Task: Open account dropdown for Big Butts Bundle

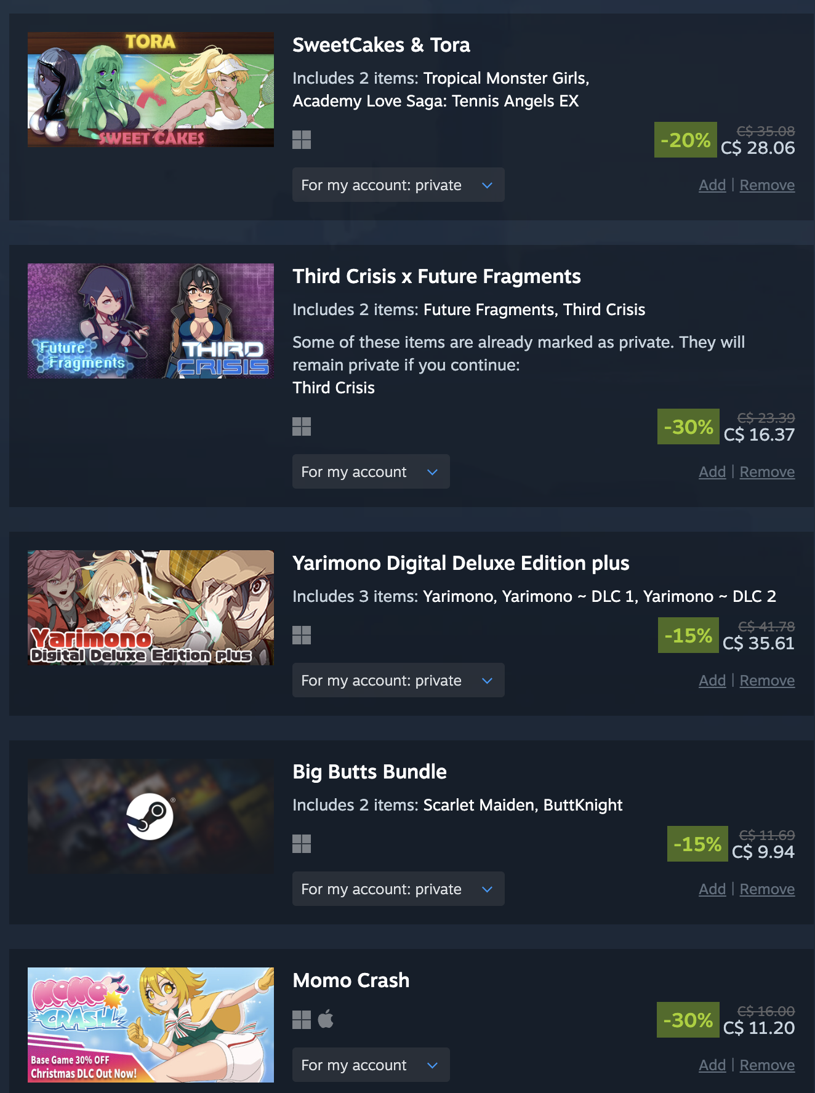Action: click(398, 889)
